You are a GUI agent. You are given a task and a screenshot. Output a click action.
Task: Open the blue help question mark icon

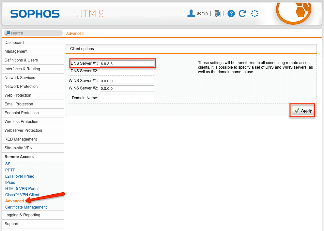231,14
